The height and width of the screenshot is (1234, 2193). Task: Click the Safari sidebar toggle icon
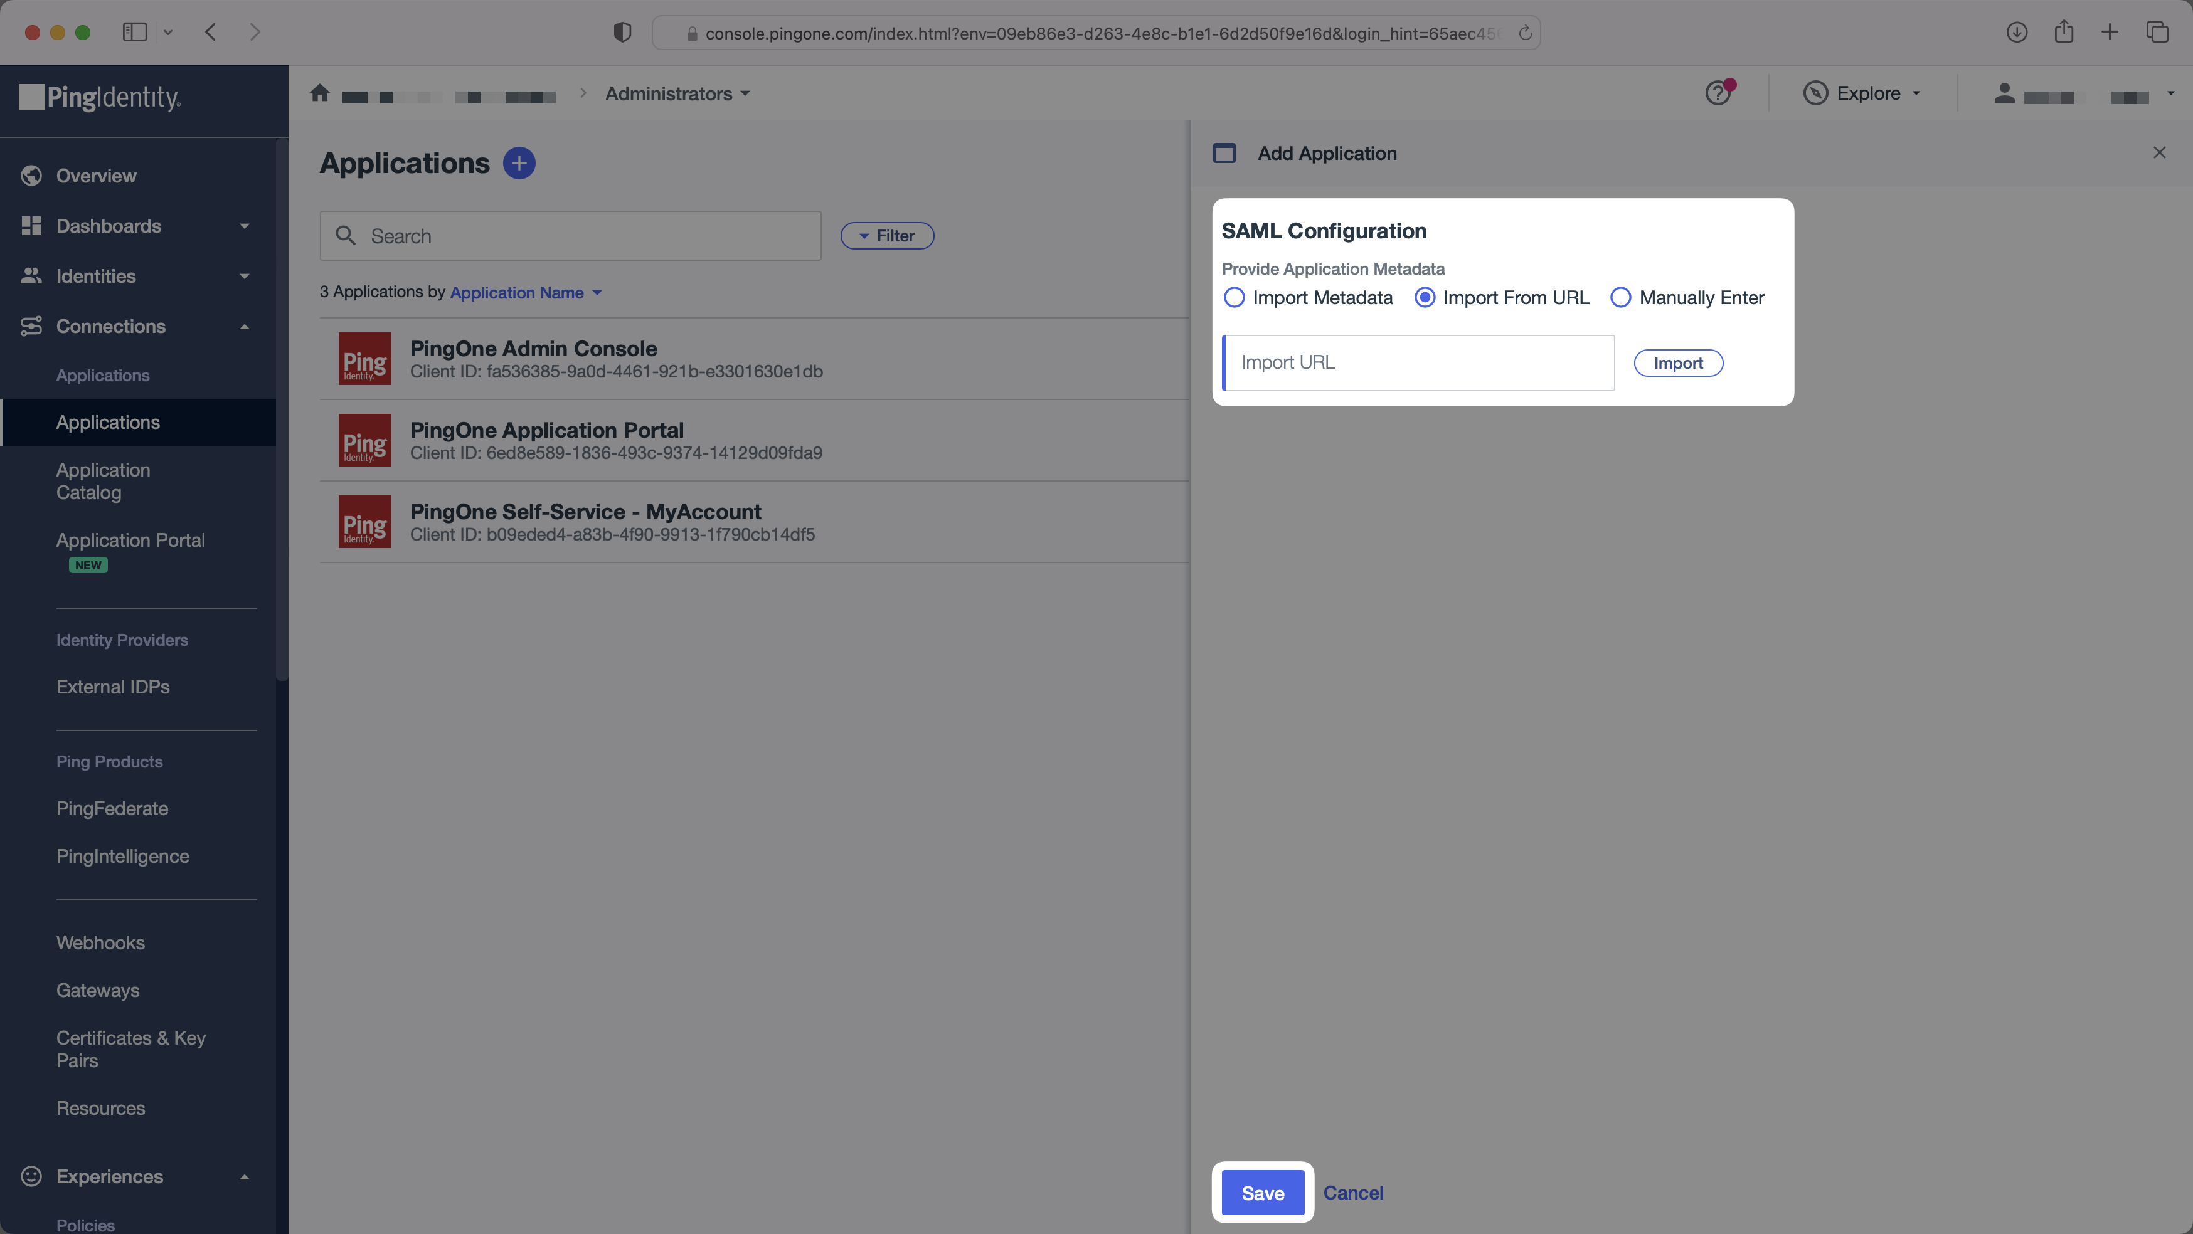(x=134, y=33)
